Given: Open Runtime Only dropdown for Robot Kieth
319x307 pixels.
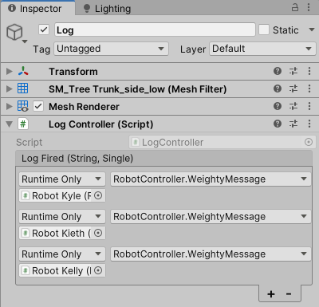Looking at the screenshot, I should click(62, 217).
